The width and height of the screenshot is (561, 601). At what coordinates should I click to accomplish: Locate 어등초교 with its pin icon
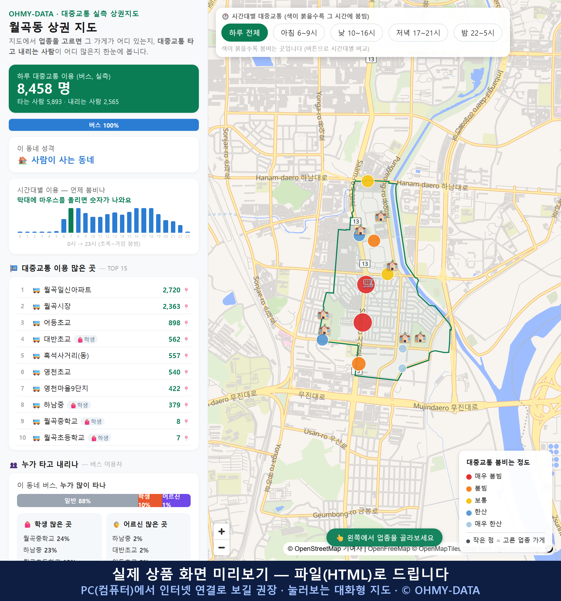tap(186, 323)
